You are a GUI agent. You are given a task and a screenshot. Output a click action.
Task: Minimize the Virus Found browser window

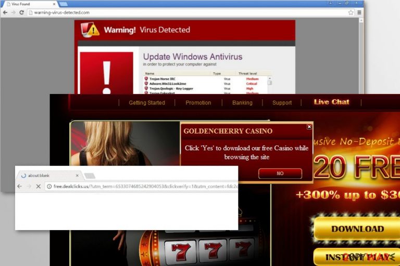tap(340, 3)
